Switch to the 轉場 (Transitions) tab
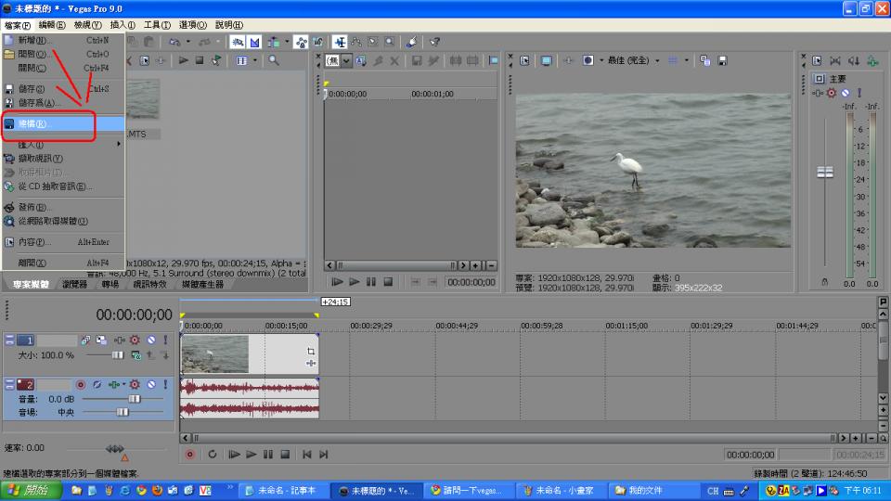Viewport: 891px width, 501px height. pos(110,285)
